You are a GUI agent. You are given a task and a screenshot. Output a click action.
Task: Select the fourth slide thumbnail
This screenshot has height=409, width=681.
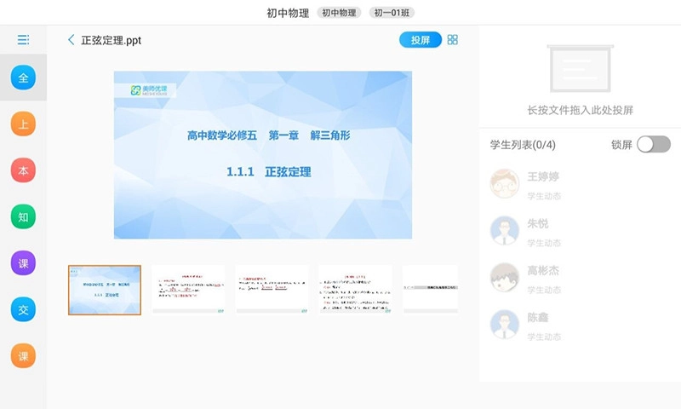click(x=354, y=290)
